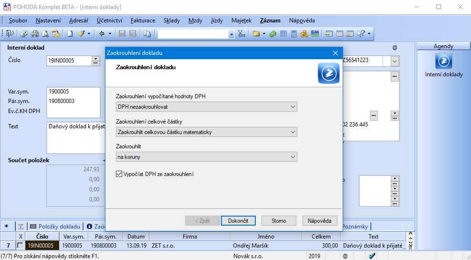The height and width of the screenshot is (260, 471).
Task: Click the copy record toolbar icon
Action: [x=147, y=34]
